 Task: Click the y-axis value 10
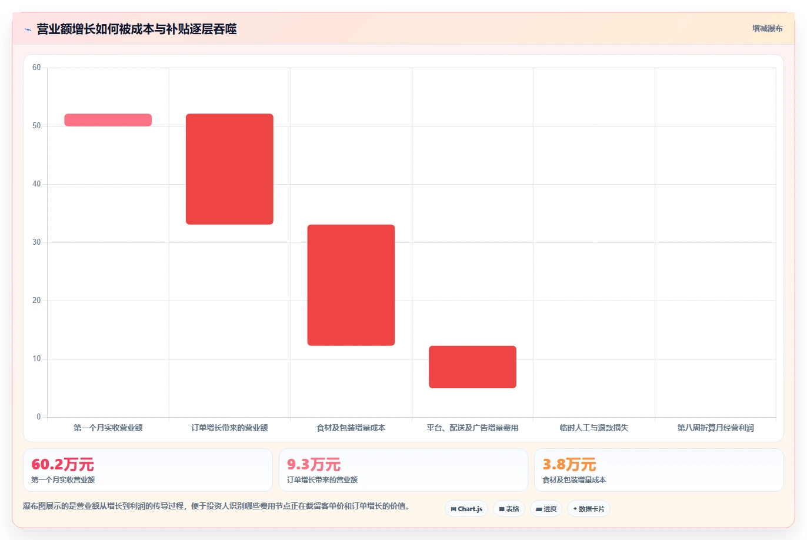[36, 359]
